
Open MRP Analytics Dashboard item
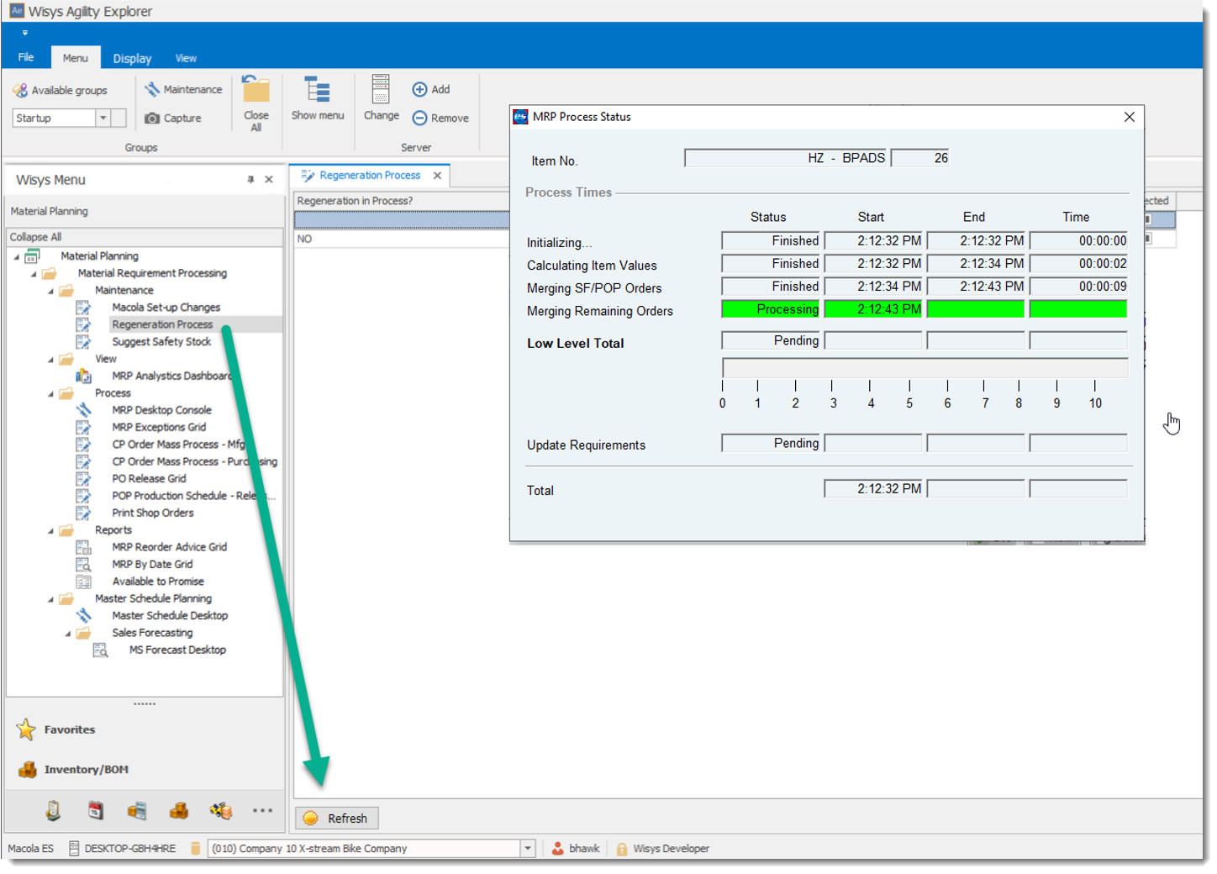(x=171, y=376)
